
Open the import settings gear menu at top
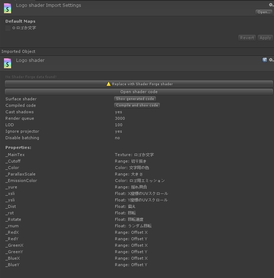pyautogui.click(x=271, y=5)
